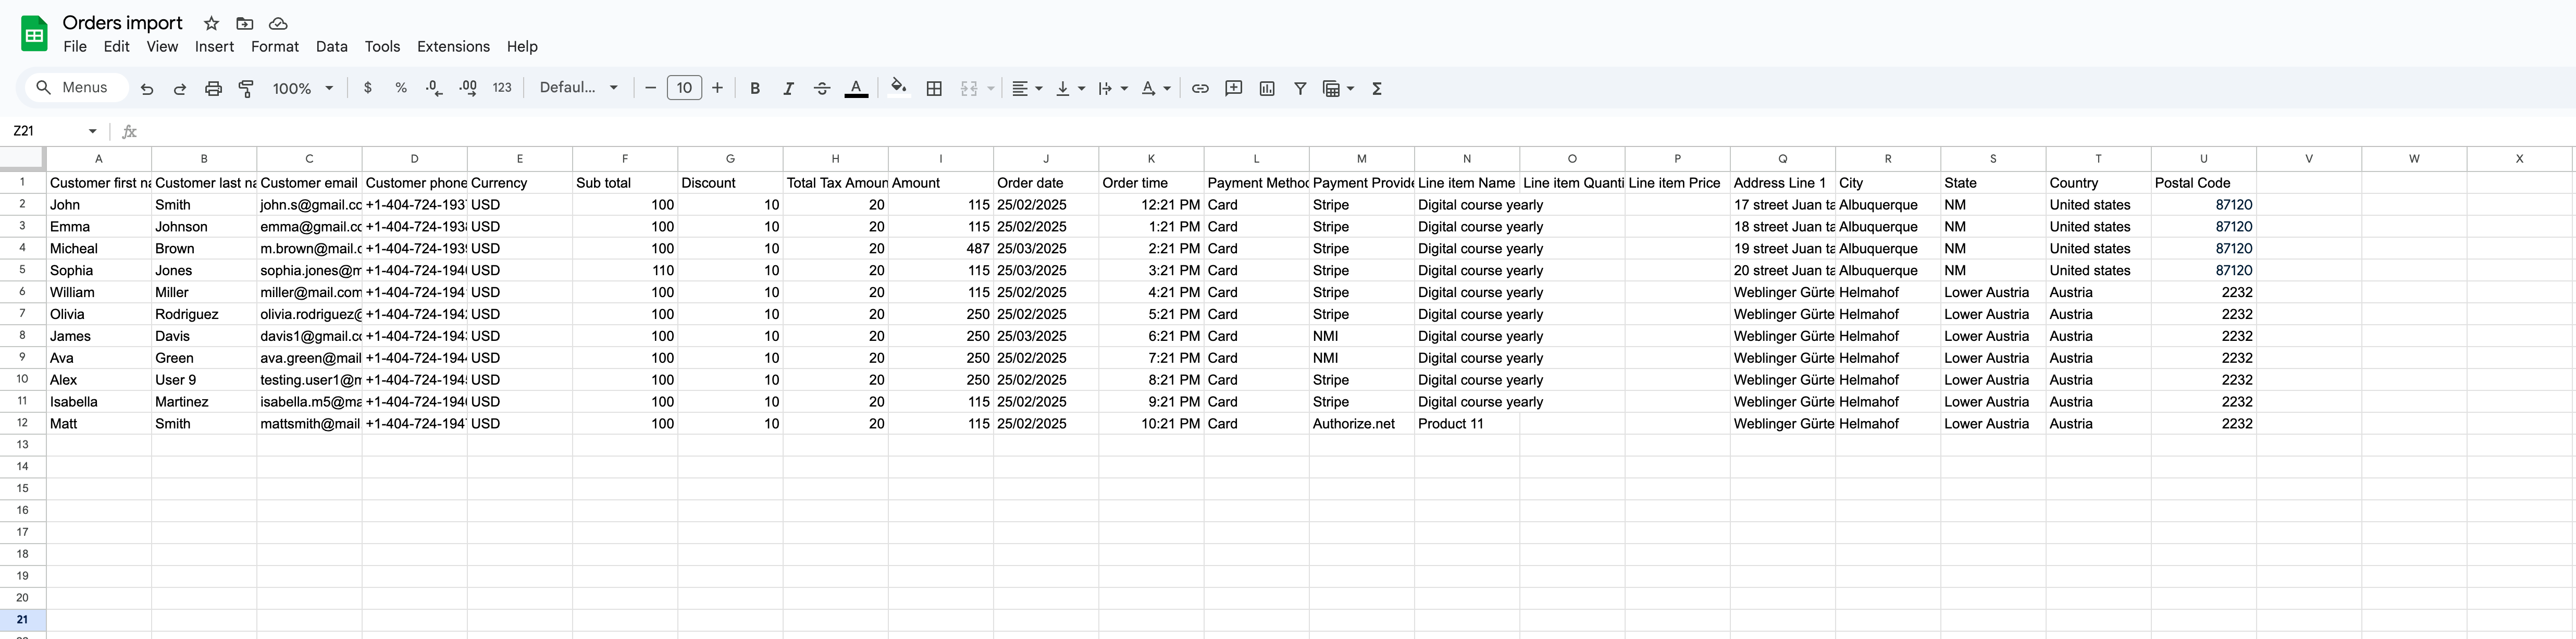This screenshot has width=2576, height=639.
Task: Open the fill color paint bucket
Action: point(898,88)
